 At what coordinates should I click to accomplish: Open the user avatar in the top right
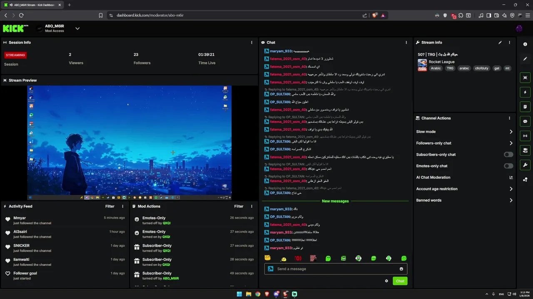(519, 28)
